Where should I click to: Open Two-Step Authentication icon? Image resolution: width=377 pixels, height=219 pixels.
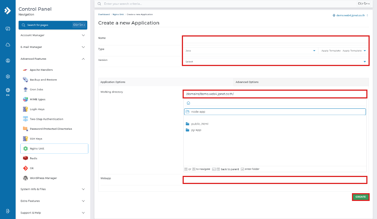25,119
